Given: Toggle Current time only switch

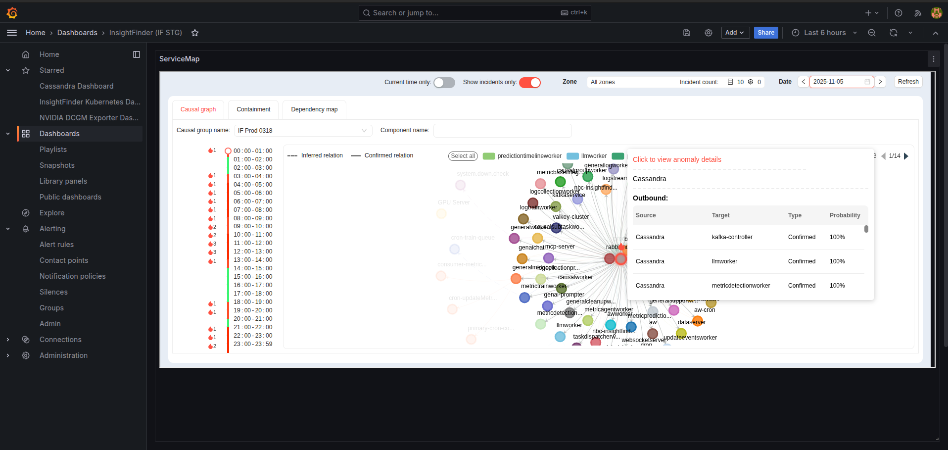Looking at the screenshot, I should 444,83.
